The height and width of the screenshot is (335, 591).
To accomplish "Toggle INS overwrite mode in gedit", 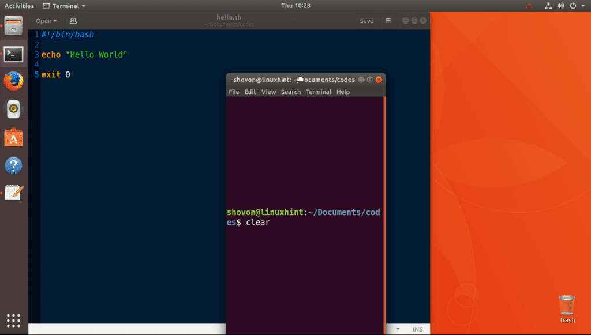I will [417, 329].
